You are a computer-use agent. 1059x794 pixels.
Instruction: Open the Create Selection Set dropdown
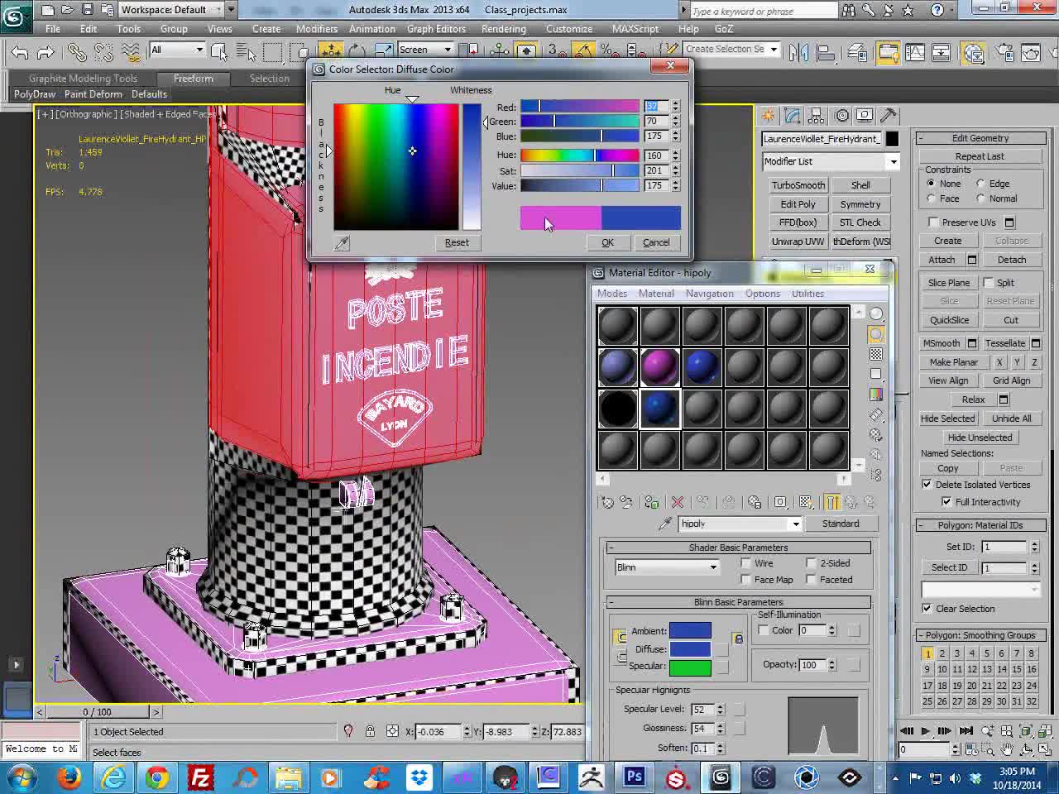coord(731,50)
